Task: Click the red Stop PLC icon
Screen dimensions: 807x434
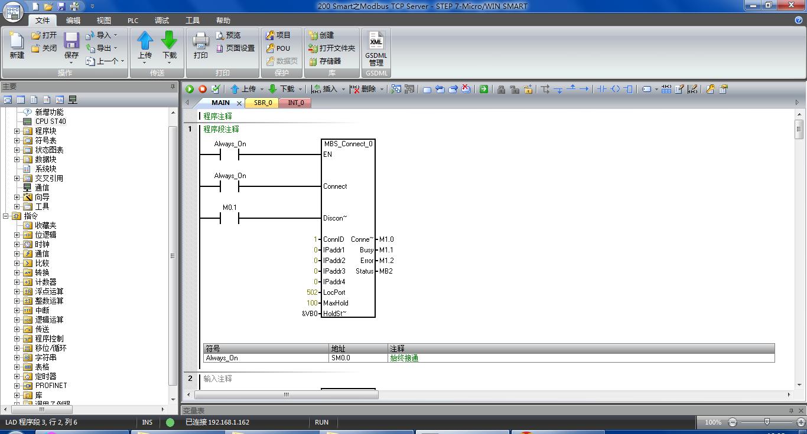Action: pyautogui.click(x=203, y=89)
